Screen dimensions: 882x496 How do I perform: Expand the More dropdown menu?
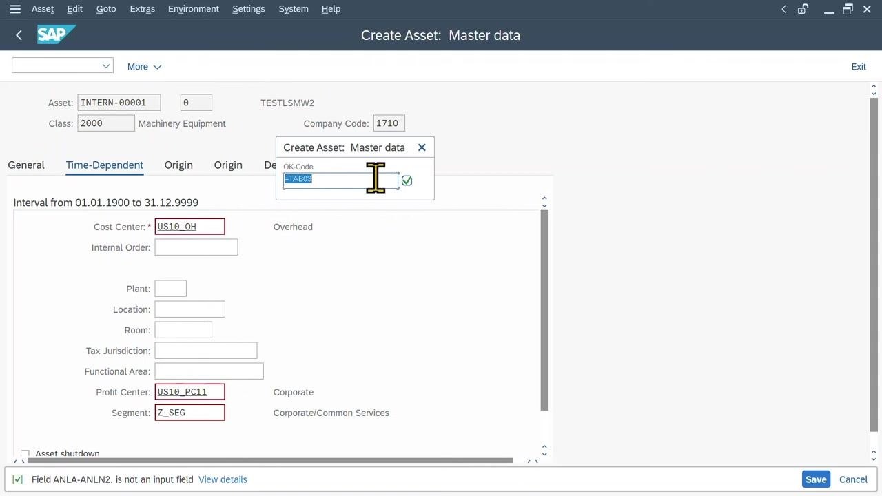click(x=144, y=67)
